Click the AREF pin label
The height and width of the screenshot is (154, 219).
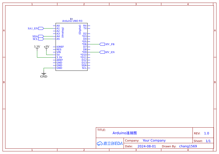click(60, 60)
